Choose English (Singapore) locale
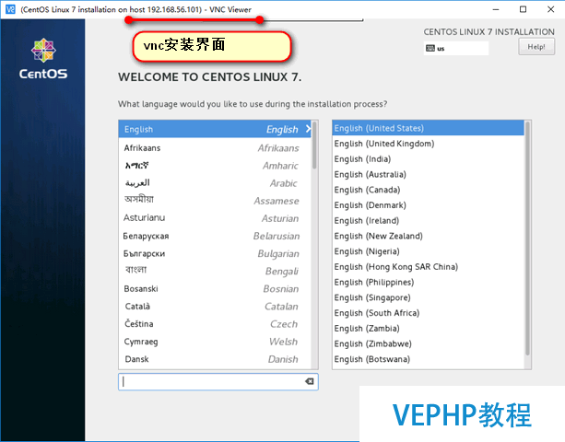565x442 pixels. (x=428, y=297)
